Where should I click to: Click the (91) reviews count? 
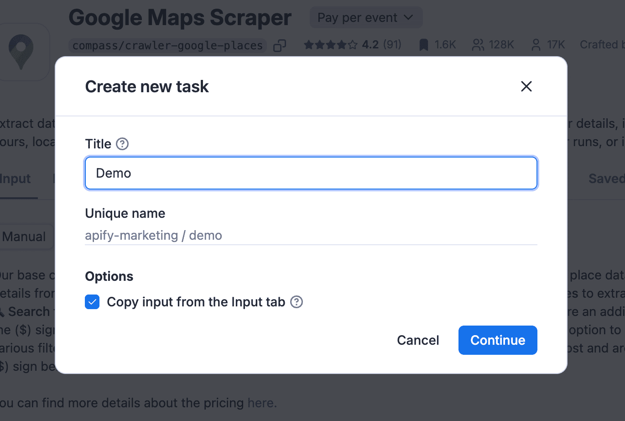[x=392, y=45]
